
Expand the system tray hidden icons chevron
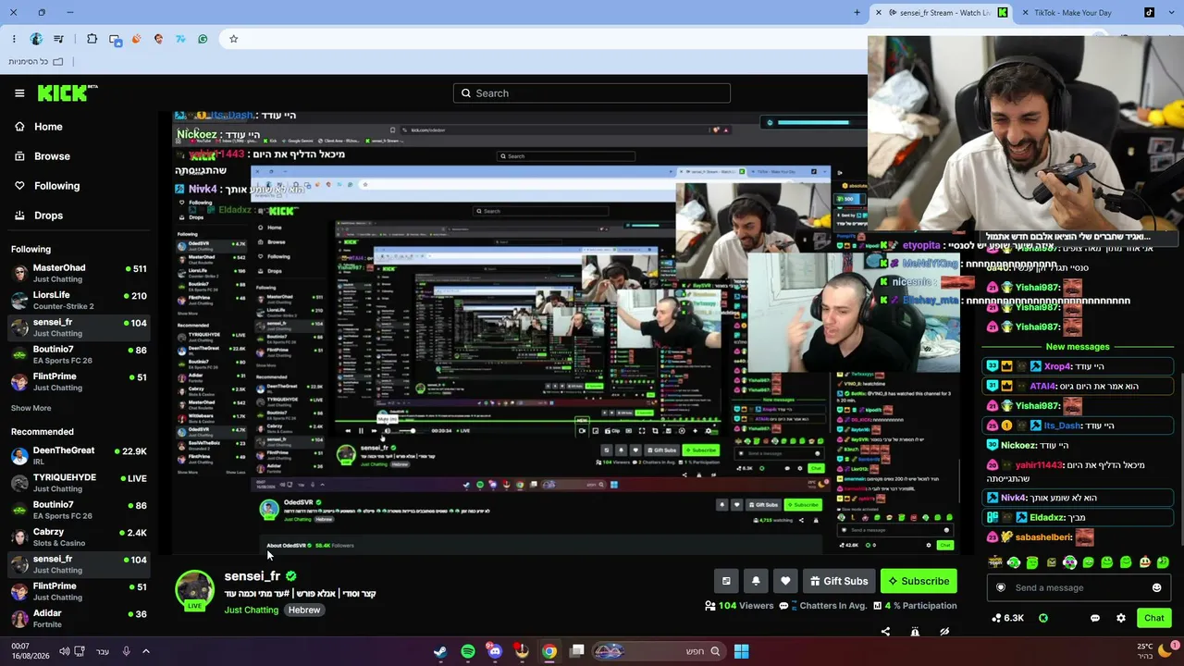(146, 651)
